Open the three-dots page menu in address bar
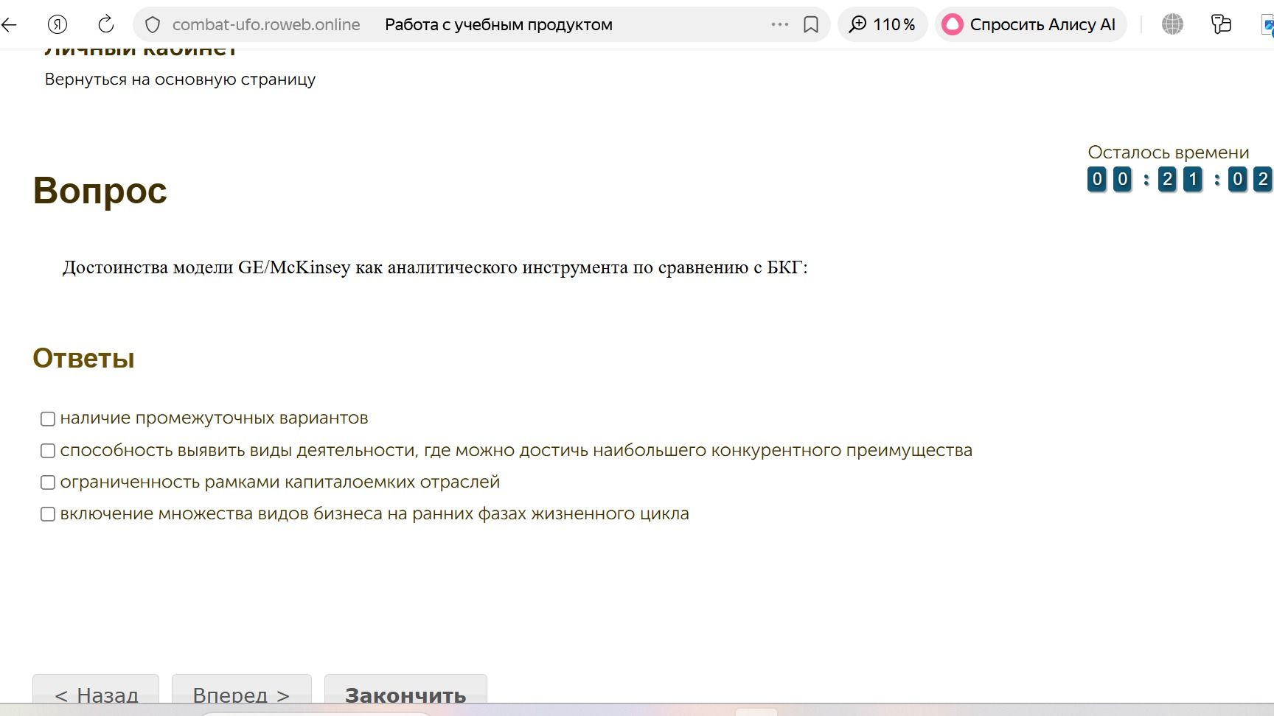 780,24
